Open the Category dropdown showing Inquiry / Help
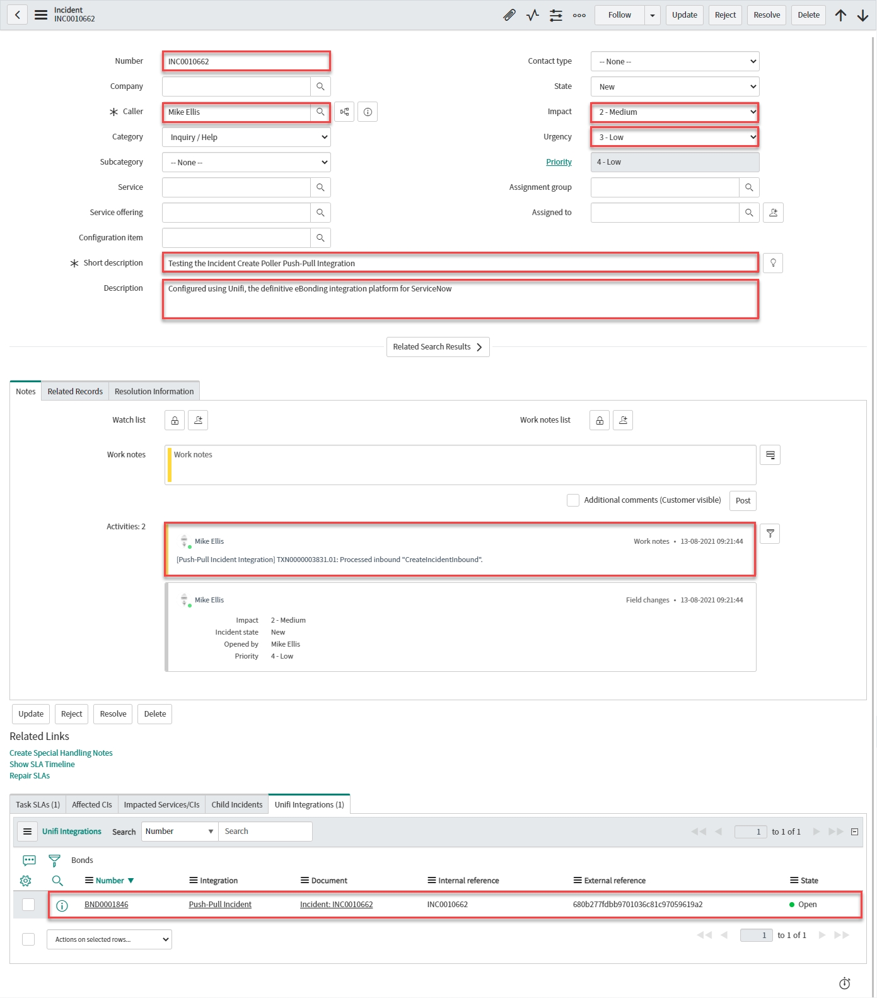877x998 pixels. click(x=246, y=137)
